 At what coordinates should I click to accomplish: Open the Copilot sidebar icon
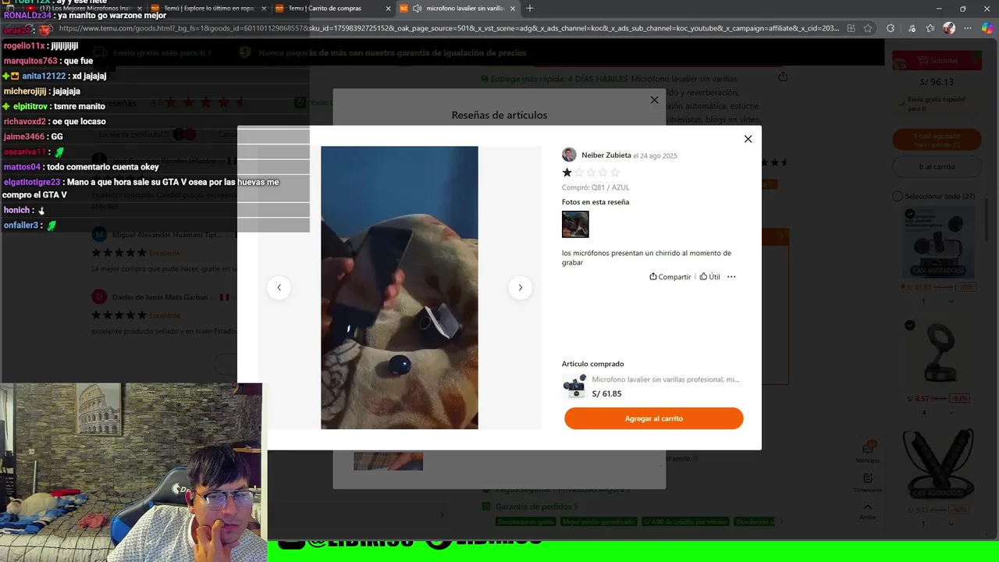coord(987,28)
